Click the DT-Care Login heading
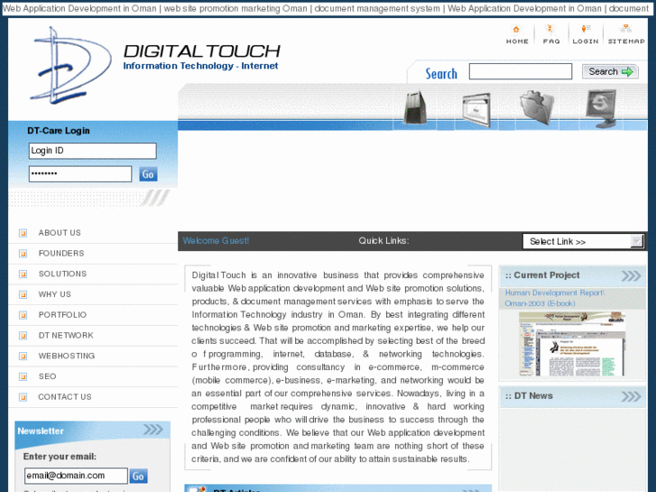656x492 pixels. coord(59,131)
